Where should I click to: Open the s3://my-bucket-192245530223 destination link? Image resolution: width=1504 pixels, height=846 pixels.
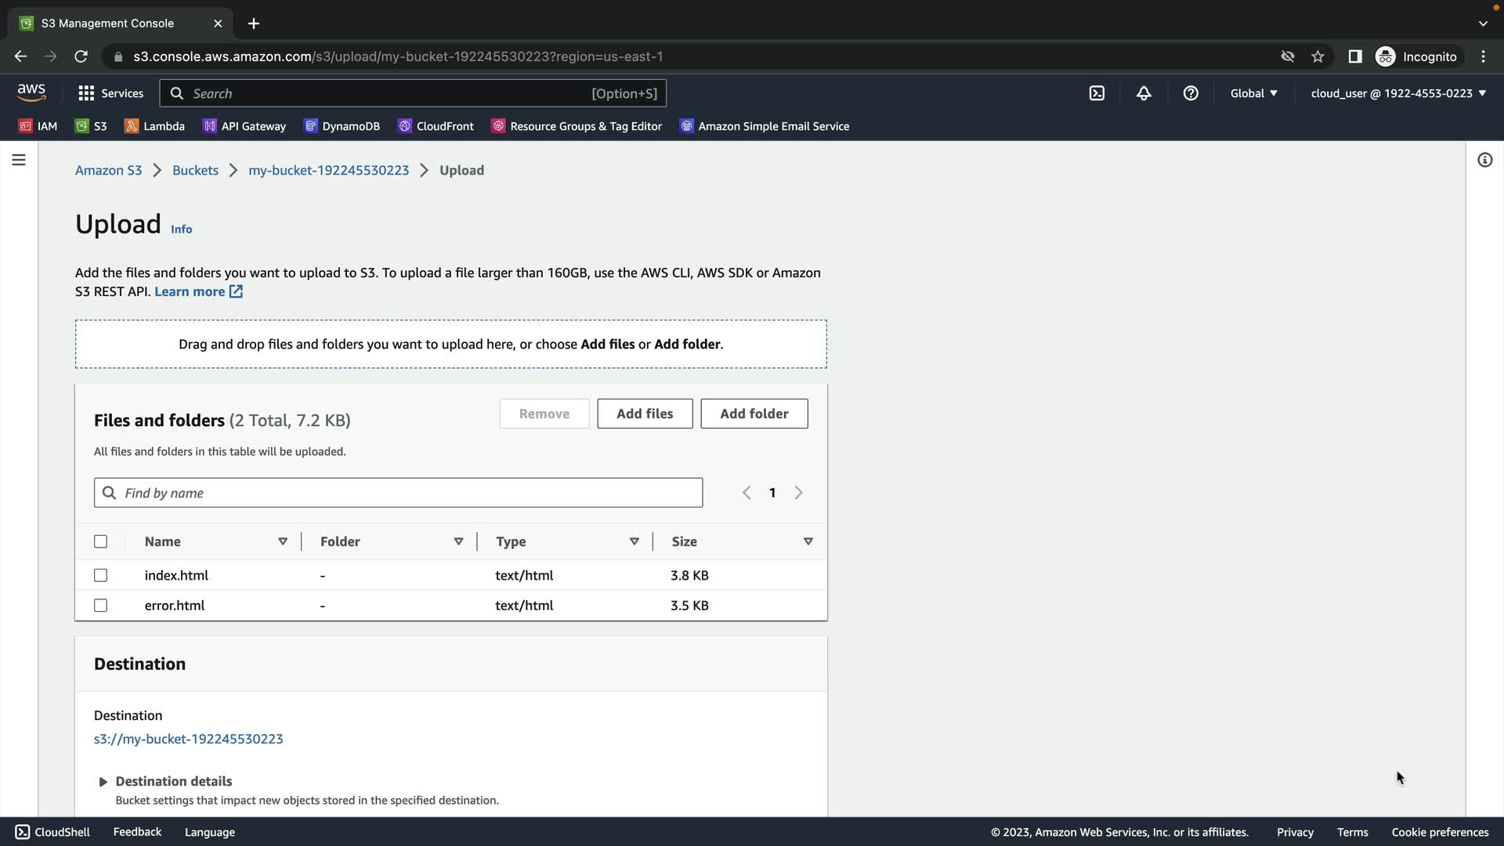pyautogui.click(x=188, y=739)
